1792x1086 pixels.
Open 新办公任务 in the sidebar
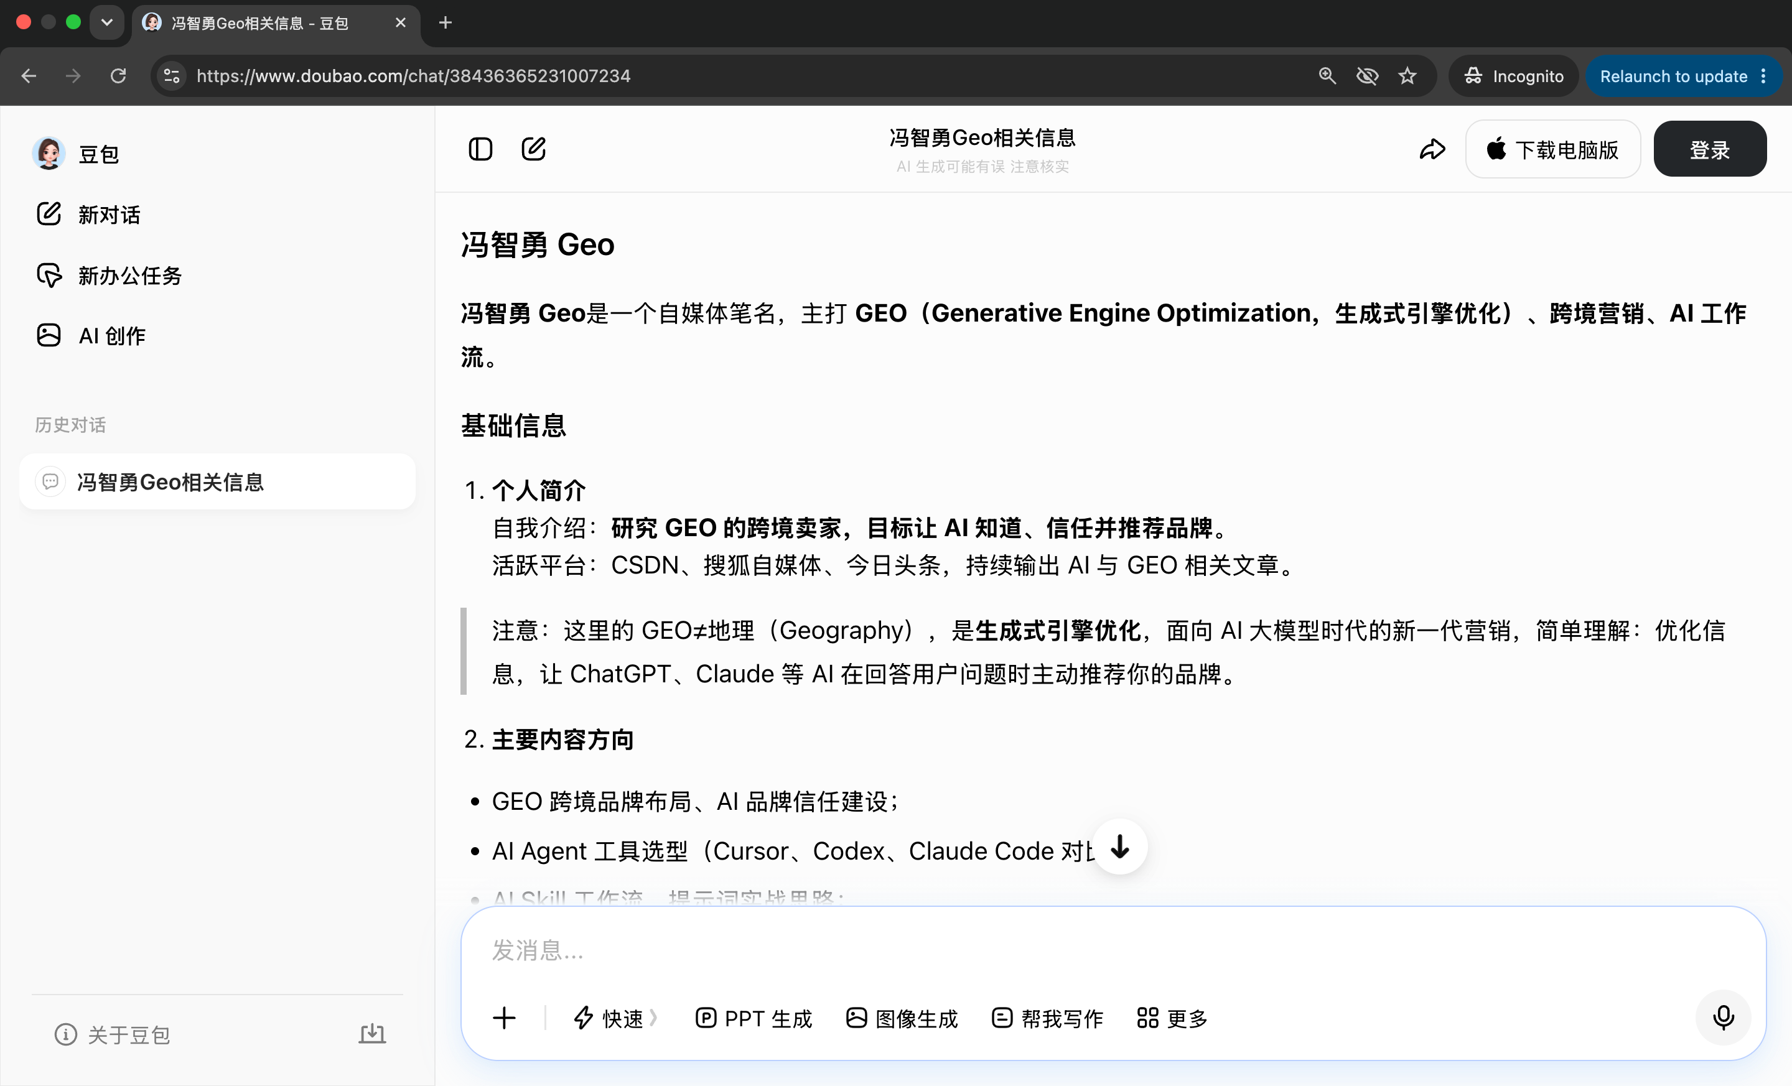tap(108, 276)
